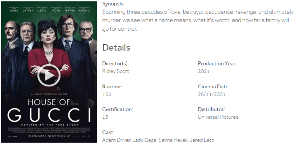Click the cast list starting with Adam Driver

pos(158,140)
